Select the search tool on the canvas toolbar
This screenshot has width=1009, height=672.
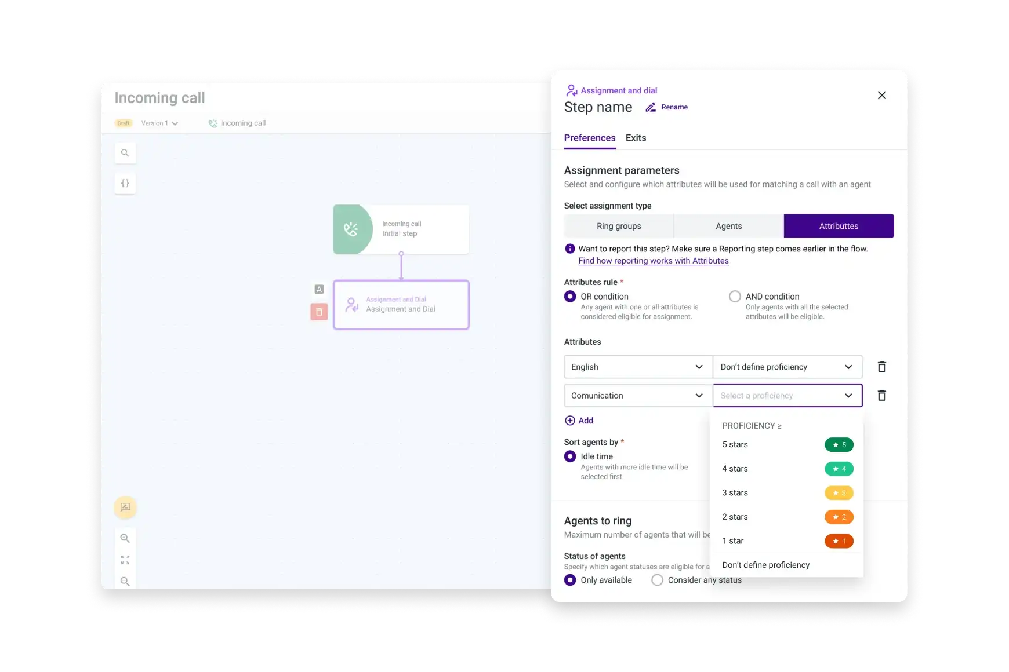[x=125, y=152]
